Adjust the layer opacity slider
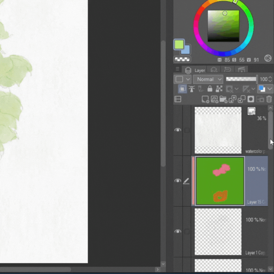Screen dimensions: 274x274 click(x=242, y=79)
